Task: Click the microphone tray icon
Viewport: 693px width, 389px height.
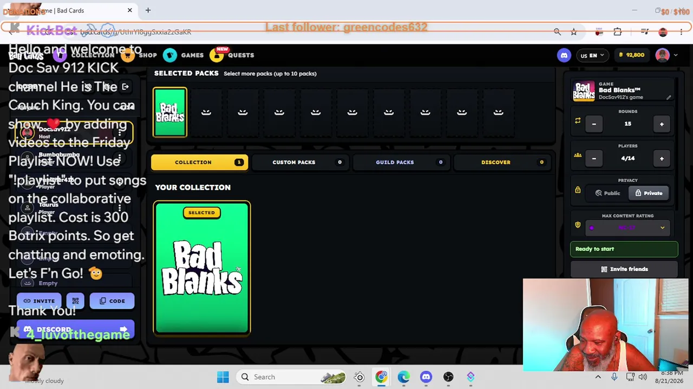Action: [614, 377]
